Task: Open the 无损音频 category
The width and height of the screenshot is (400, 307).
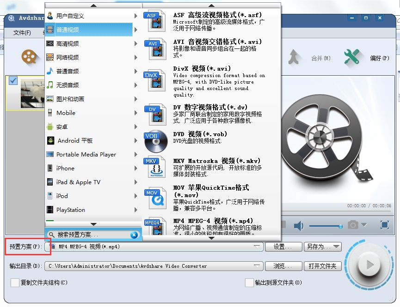Action: 89,85
